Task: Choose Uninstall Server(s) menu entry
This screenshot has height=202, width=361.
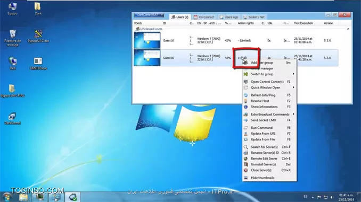Action: [x=269, y=164]
